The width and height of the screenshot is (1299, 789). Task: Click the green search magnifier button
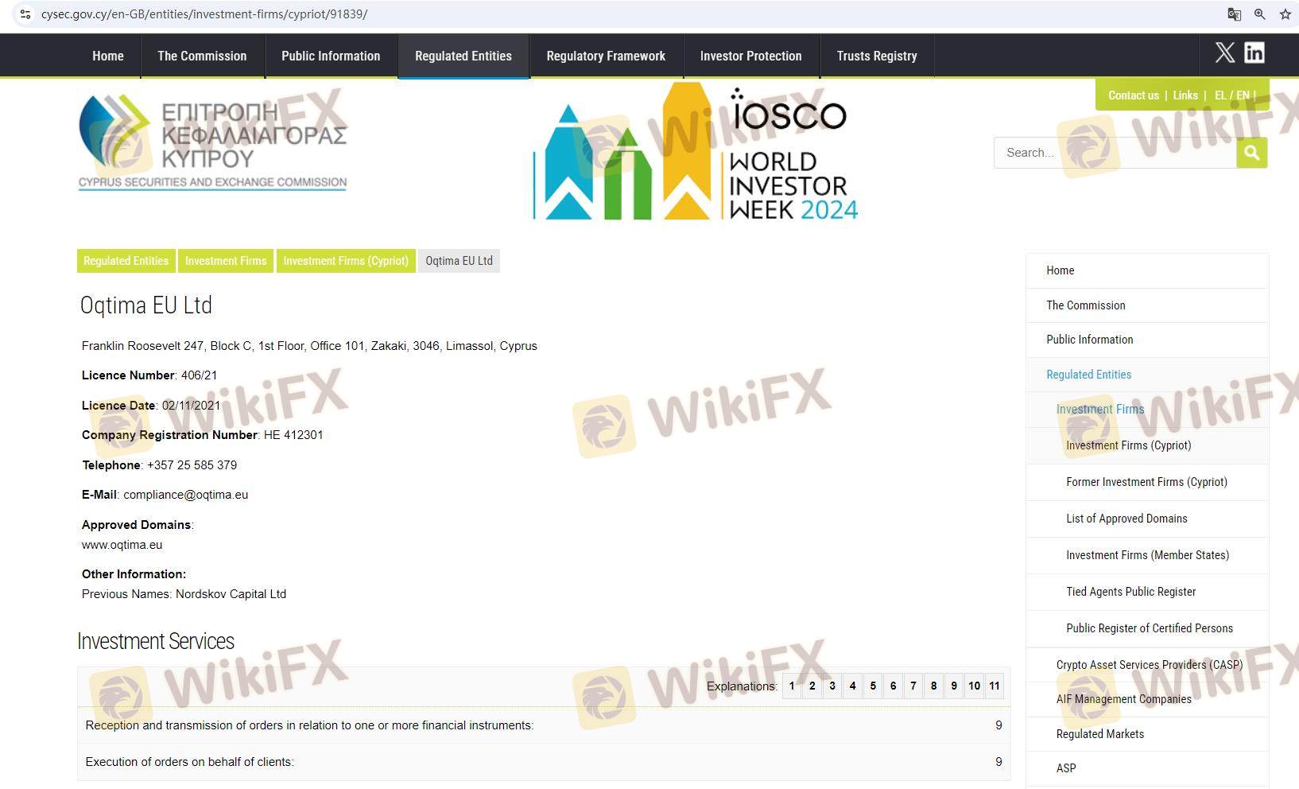1251,153
